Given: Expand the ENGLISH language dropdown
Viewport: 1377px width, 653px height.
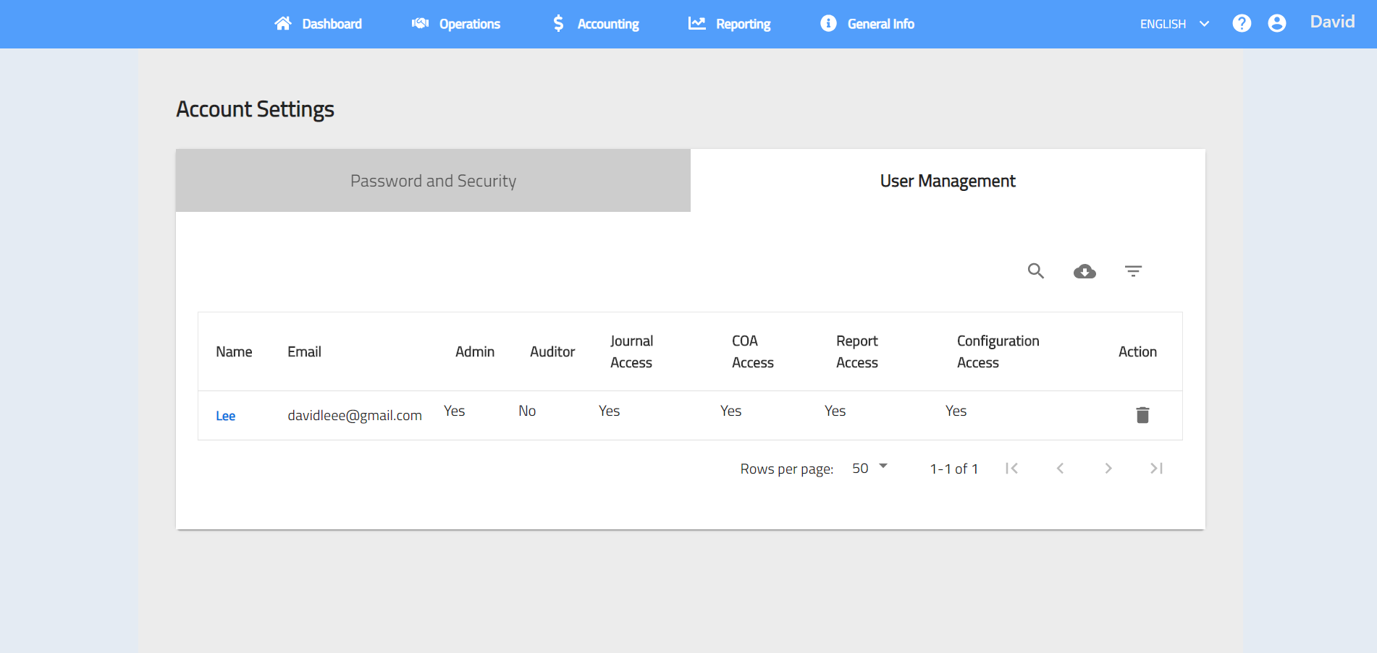Looking at the screenshot, I should [1174, 24].
